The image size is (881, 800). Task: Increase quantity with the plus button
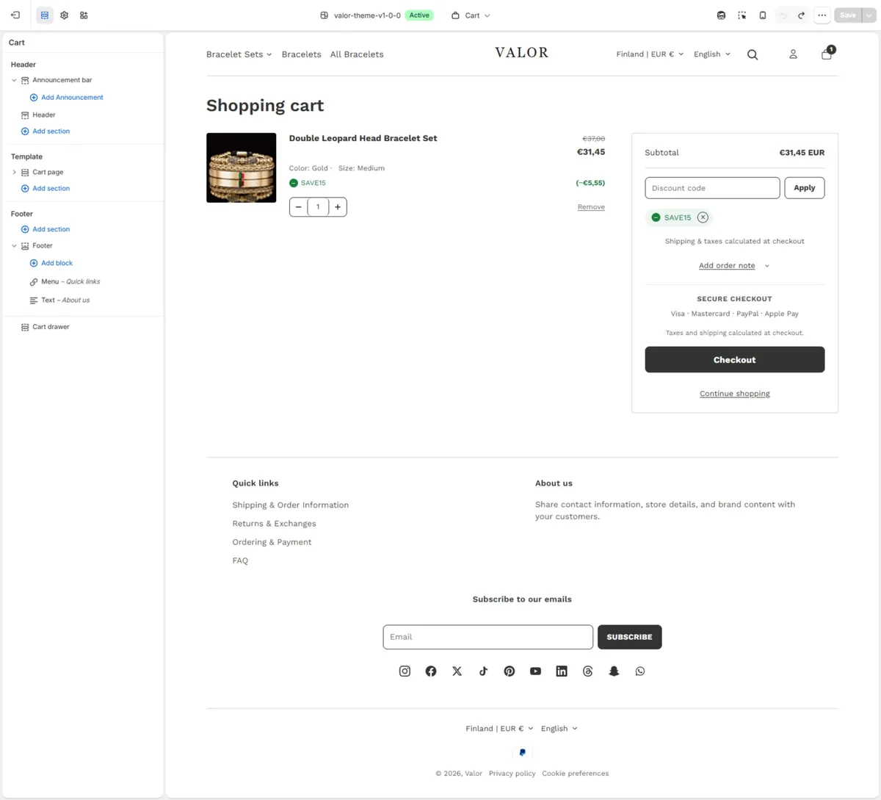click(338, 207)
